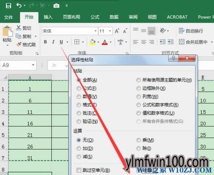Click the 合并后居中 merge and center button
This screenshot has height=175, width=214.
(193, 42)
